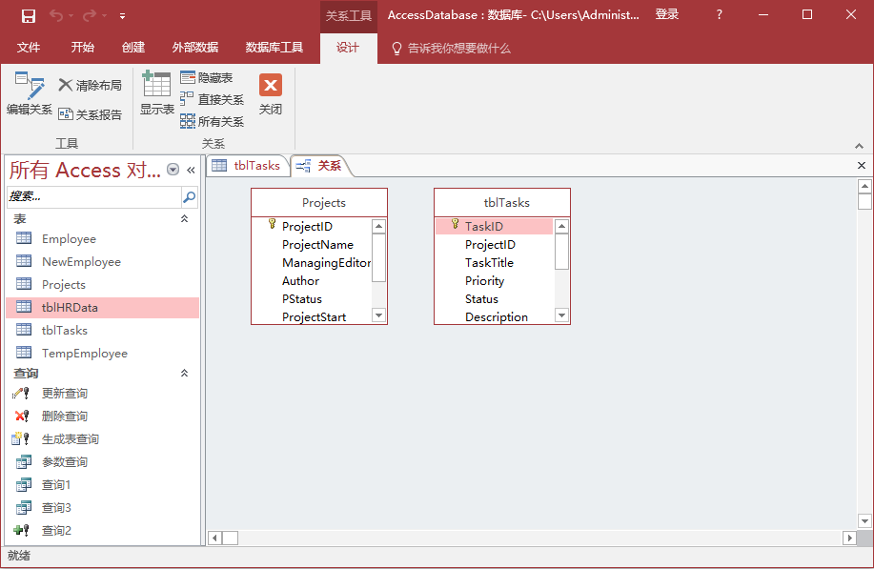The width and height of the screenshot is (874, 569).
Task: Open Relationship Report (关系报告)
Action: (x=91, y=114)
